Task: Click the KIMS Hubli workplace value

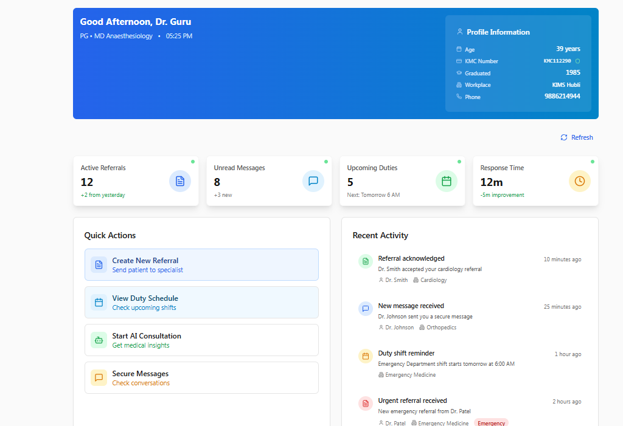Action: 566,85
